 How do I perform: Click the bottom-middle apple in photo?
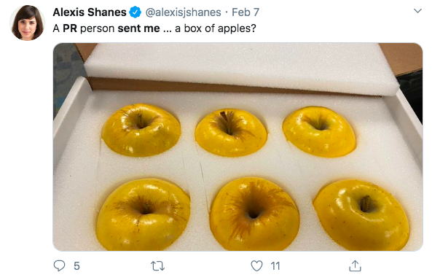pos(254,214)
